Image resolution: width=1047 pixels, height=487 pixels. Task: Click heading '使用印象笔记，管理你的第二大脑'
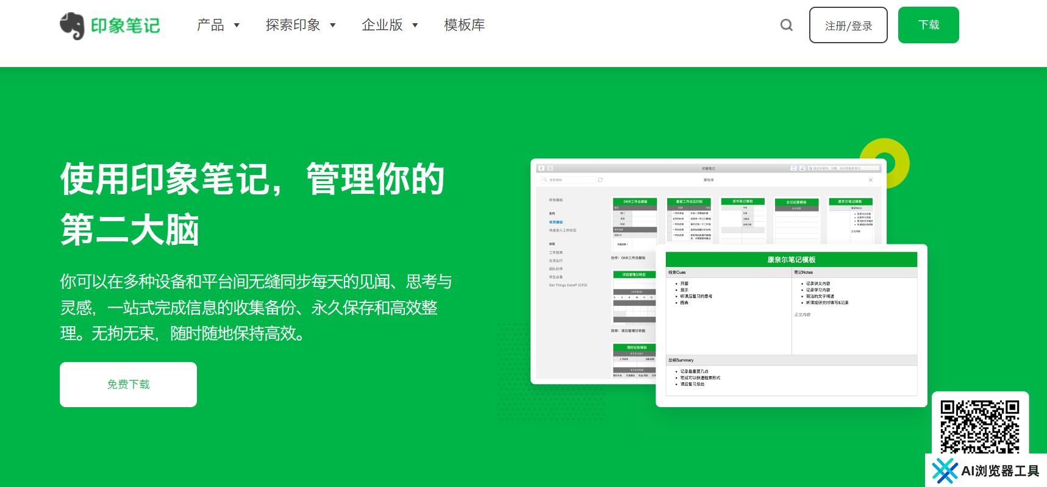click(252, 204)
